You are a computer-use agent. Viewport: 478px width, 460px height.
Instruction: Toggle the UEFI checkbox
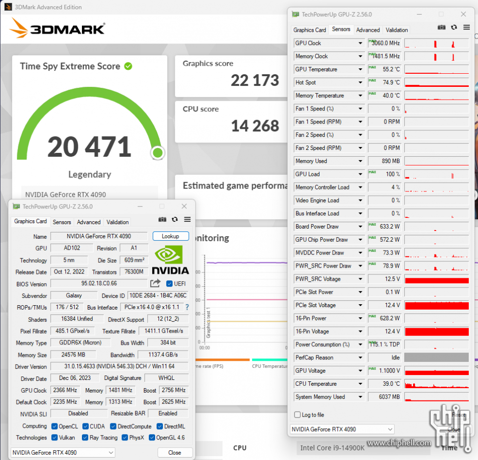(170, 284)
